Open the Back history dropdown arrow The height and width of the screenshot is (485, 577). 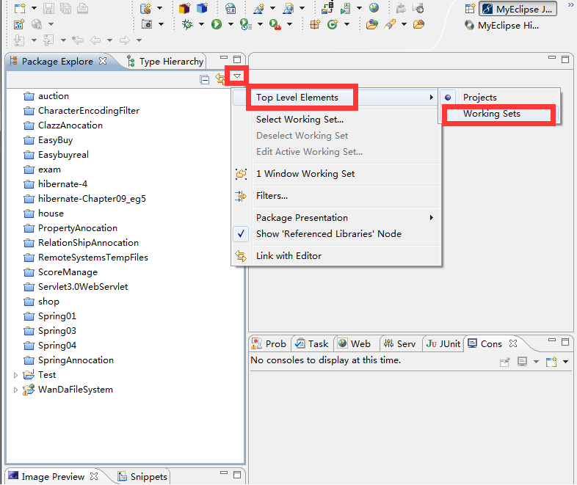tap(109, 40)
